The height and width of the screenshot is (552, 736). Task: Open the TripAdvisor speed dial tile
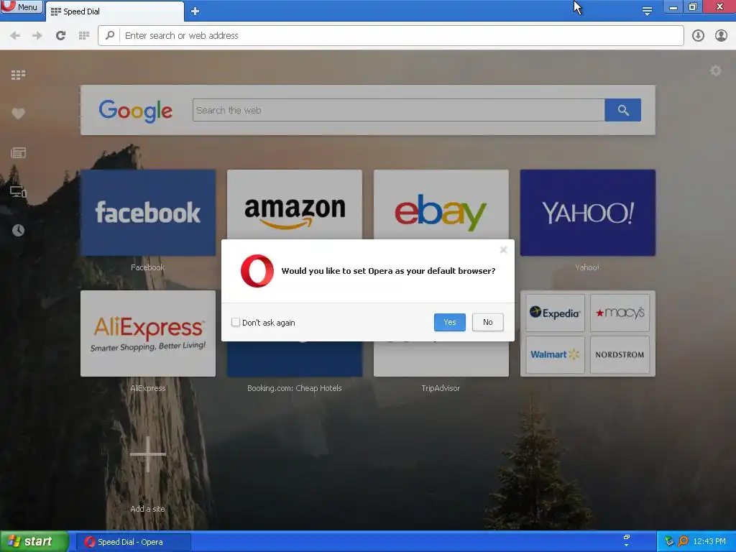click(x=441, y=359)
